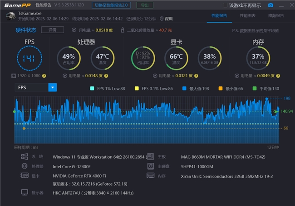Click the camera screenshot icon

click(x=270, y=5)
